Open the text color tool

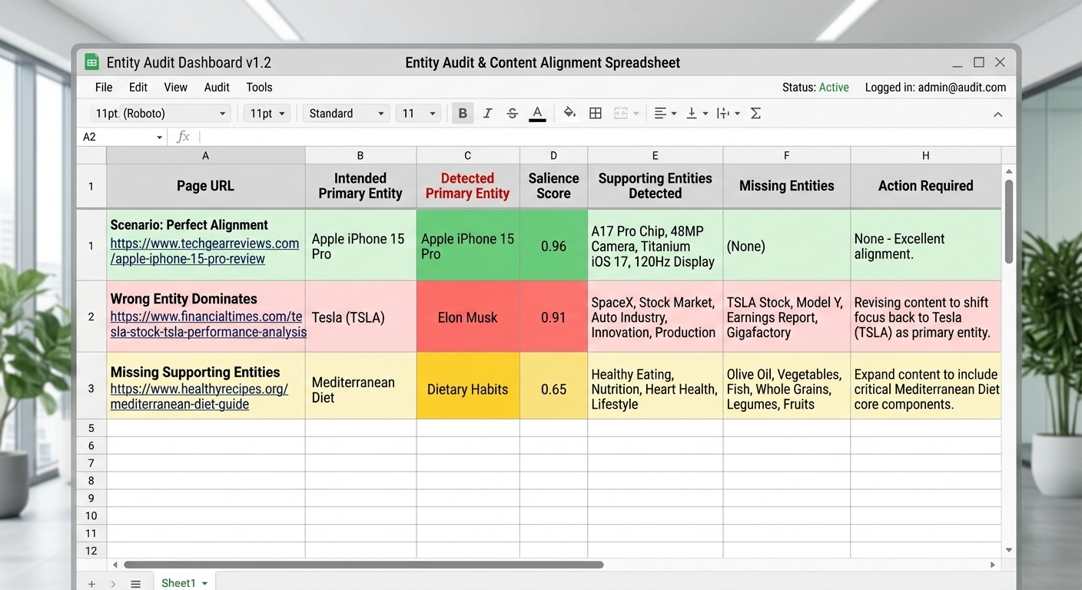point(537,113)
